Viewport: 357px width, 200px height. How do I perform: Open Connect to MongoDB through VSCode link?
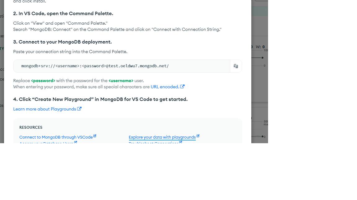(x=56, y=137)
